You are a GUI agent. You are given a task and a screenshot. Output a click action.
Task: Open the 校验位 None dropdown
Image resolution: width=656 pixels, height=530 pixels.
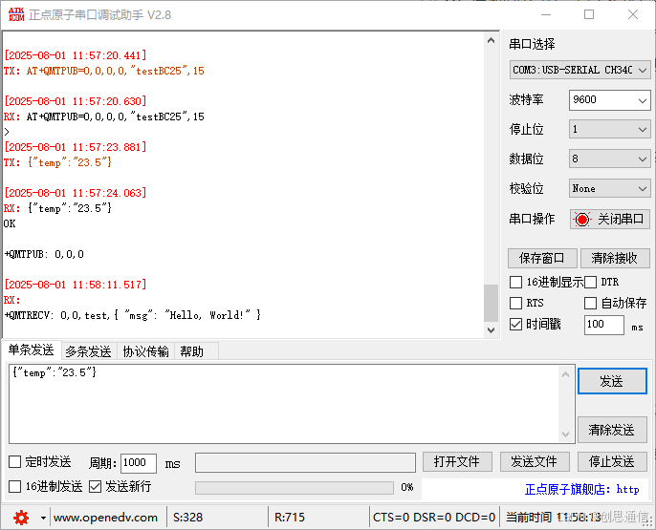point(609,189)
